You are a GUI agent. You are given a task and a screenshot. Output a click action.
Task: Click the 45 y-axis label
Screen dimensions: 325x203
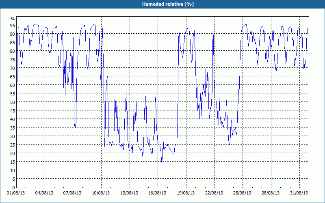point(13,110)
